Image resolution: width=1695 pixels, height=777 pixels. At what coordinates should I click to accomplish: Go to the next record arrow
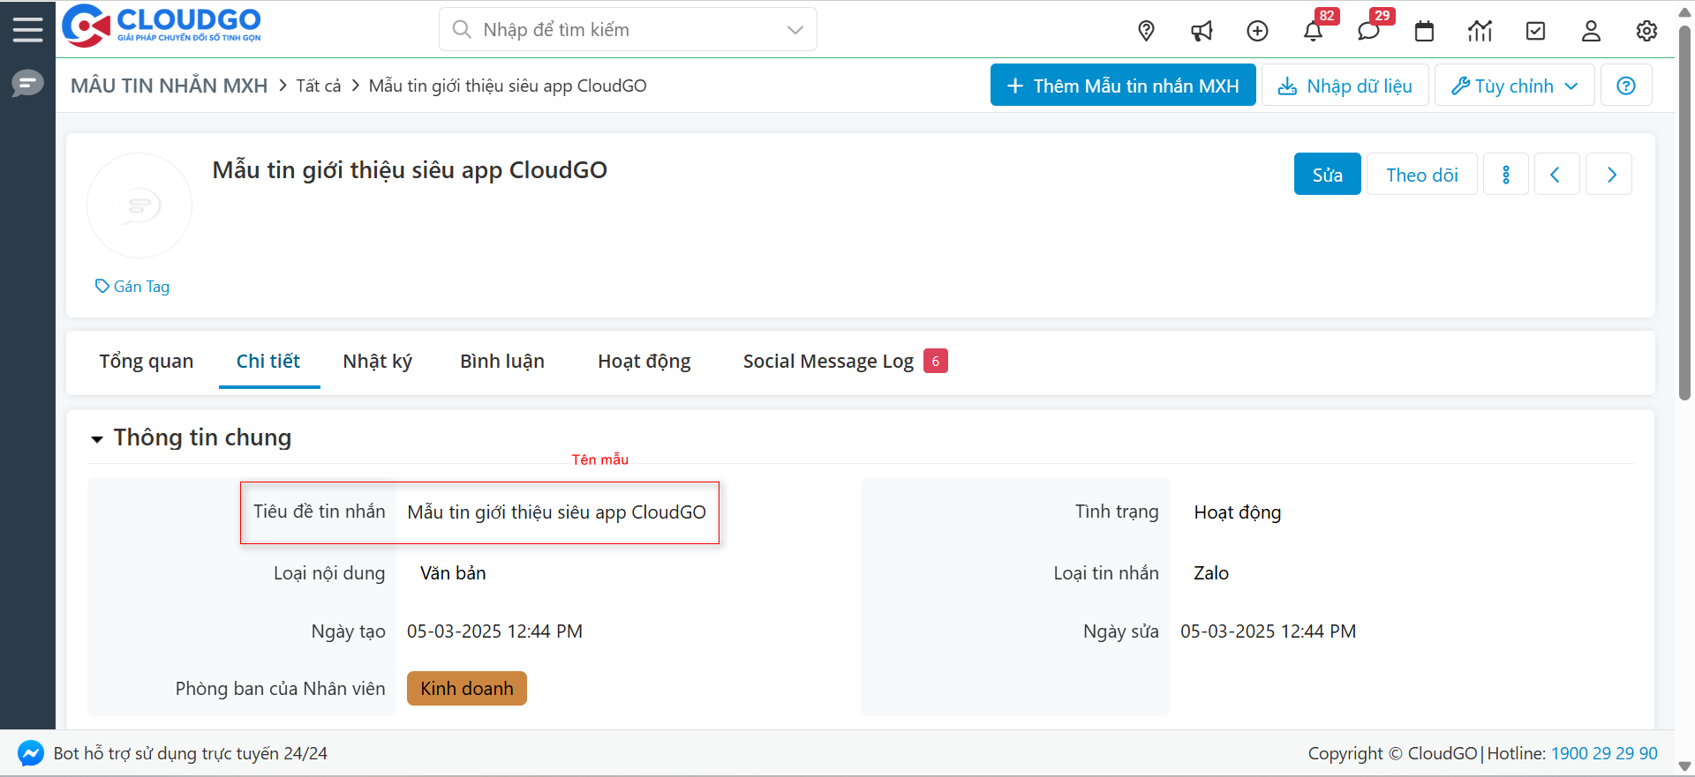pyautogui.click(x=1609, y=175)
